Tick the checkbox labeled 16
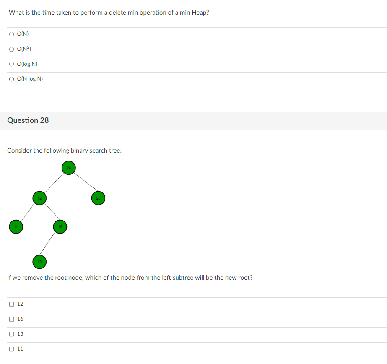This screenshot has height=364, width=387. coord(12,319)
